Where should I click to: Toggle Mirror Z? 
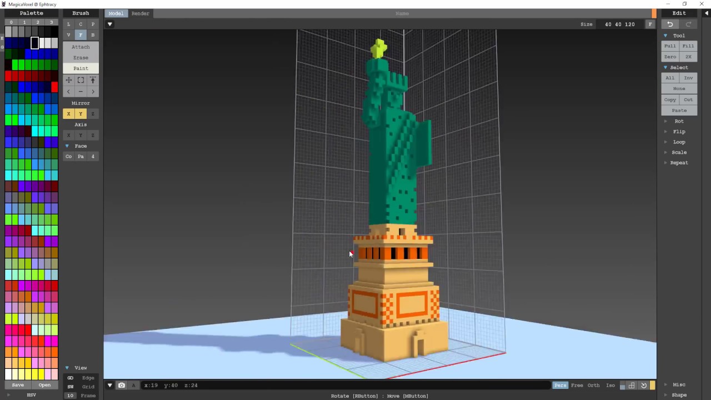pos(93,113)
